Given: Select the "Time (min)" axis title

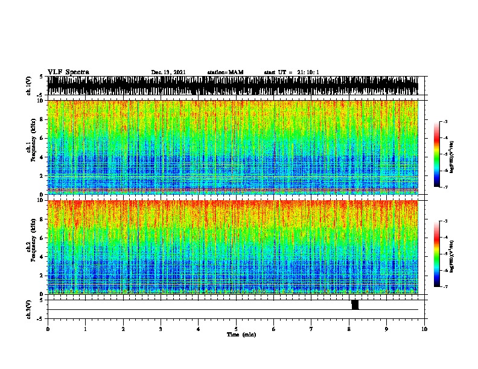Looking at the screenshot, I should coord(241,335).
